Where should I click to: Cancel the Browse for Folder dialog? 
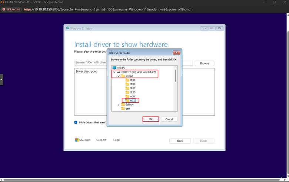coord(169,119)
